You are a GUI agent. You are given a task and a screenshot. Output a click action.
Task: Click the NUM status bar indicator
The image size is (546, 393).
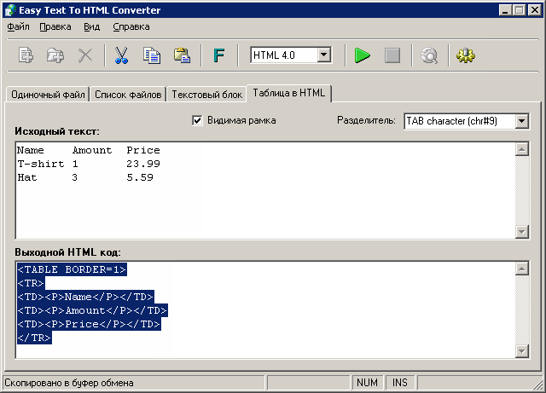[x=367, y=383]
